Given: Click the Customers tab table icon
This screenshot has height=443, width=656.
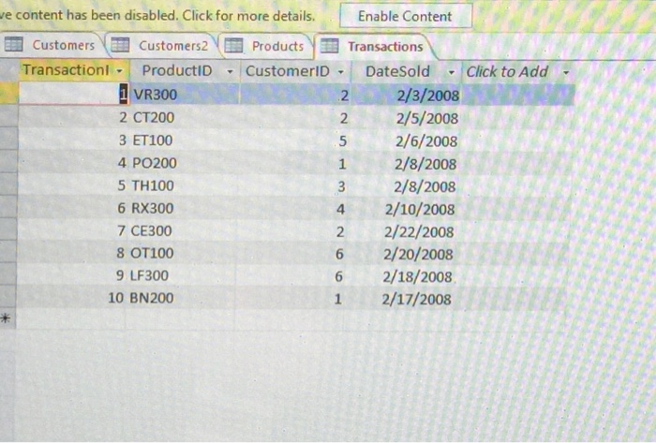Looking at the screenshot, I should 13,44.
